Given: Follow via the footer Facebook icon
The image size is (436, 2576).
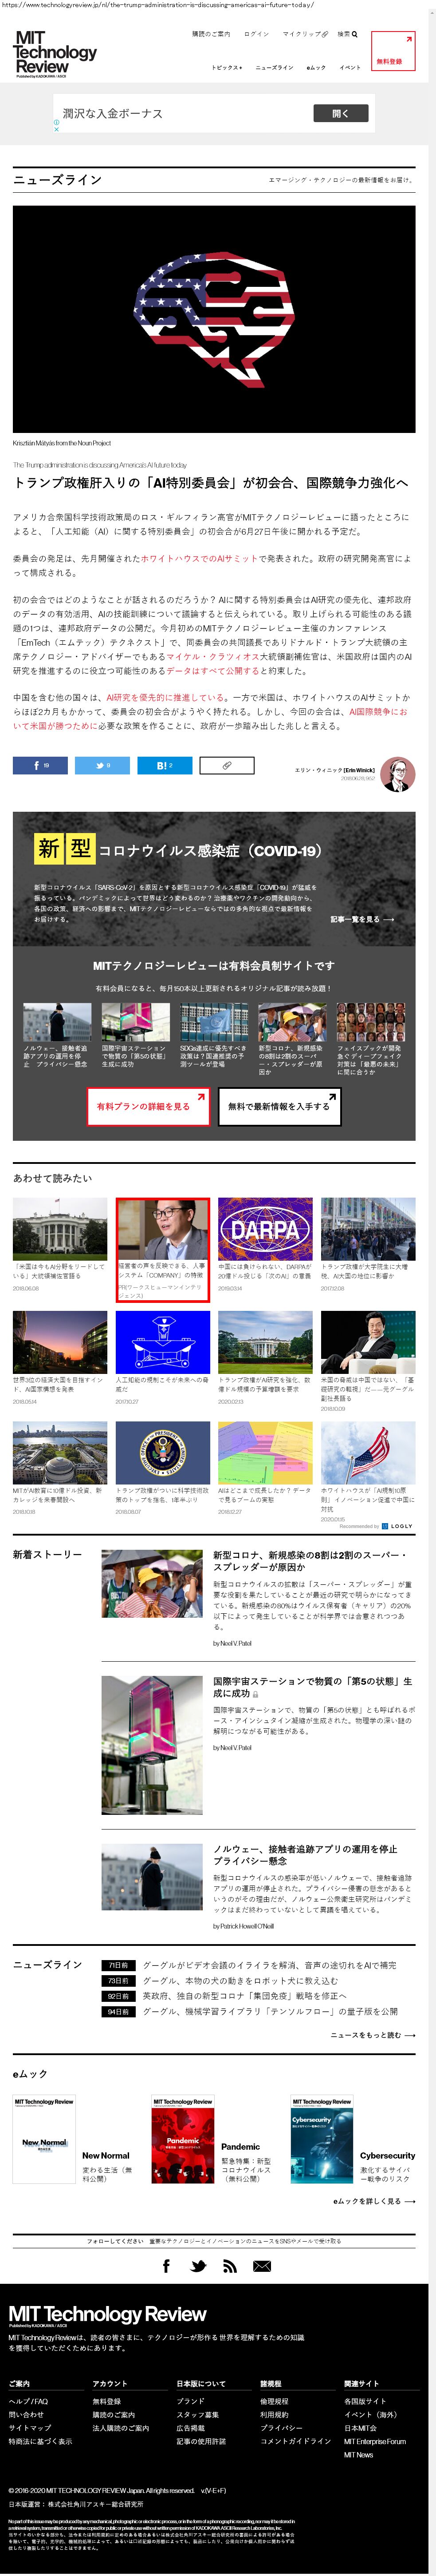Looking at the screenshot, I should pyautogui.click(x=167, y=2266).
